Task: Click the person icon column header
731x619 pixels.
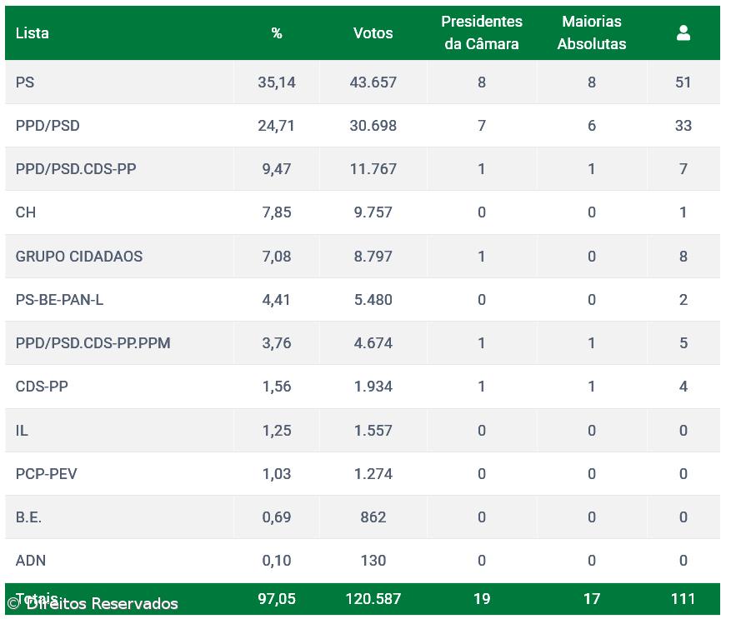Action: 683,32
